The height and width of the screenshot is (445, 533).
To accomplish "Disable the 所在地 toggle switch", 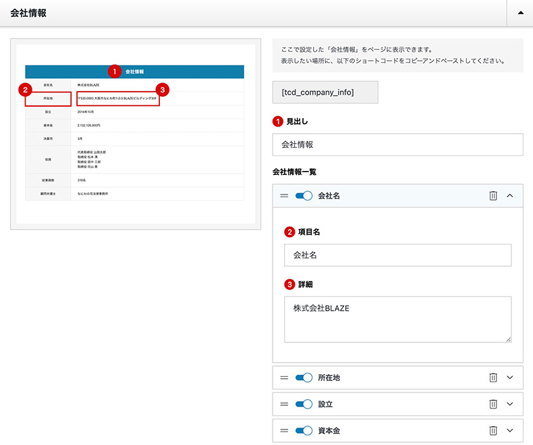I will coord(304,377).
